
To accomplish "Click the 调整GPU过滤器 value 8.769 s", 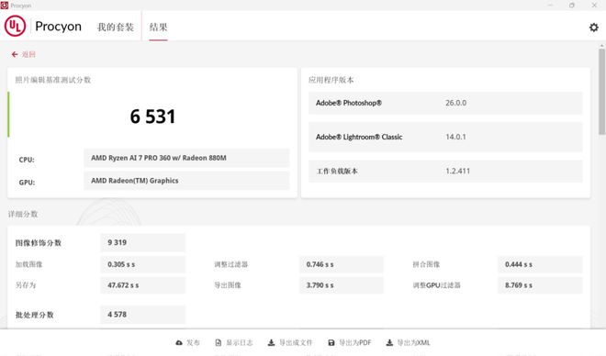I will (x=519, y=285).
